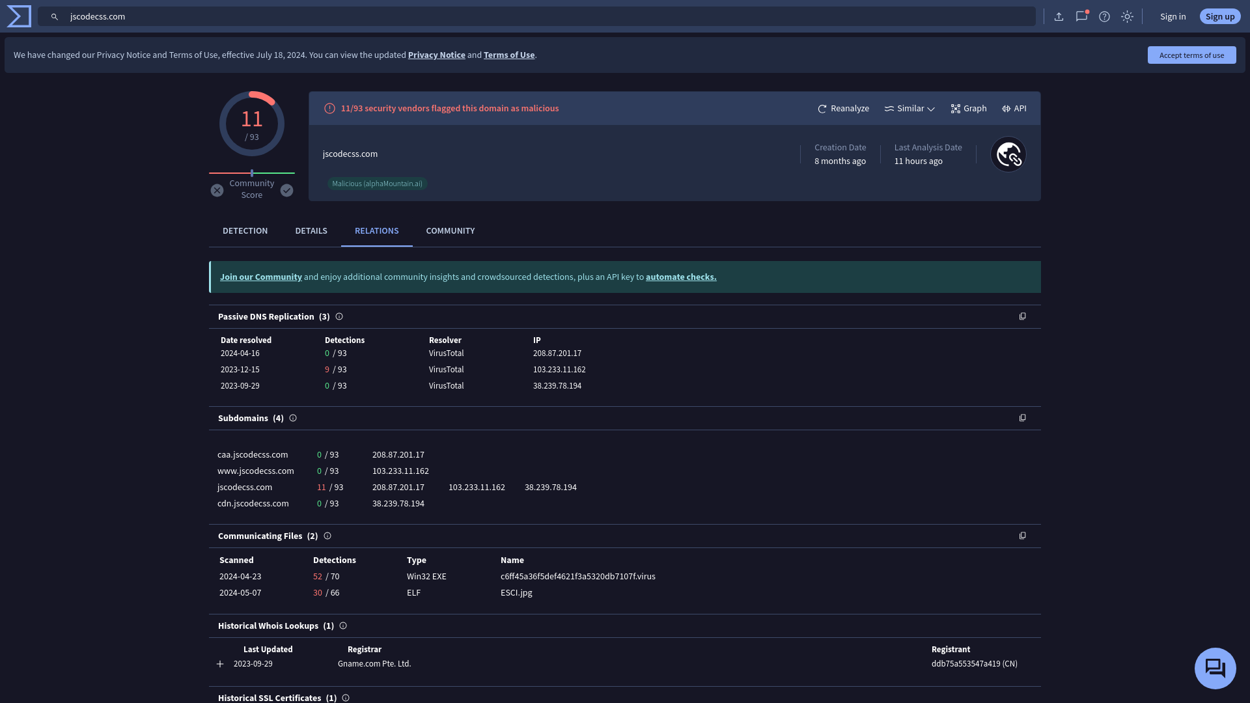Click Sign in
The height and width of the screenshot is (703, 1250).
click(x=1173, y=17)
